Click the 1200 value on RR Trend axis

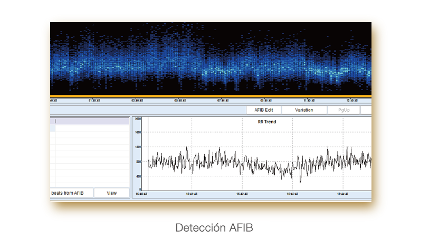point(138,147)
